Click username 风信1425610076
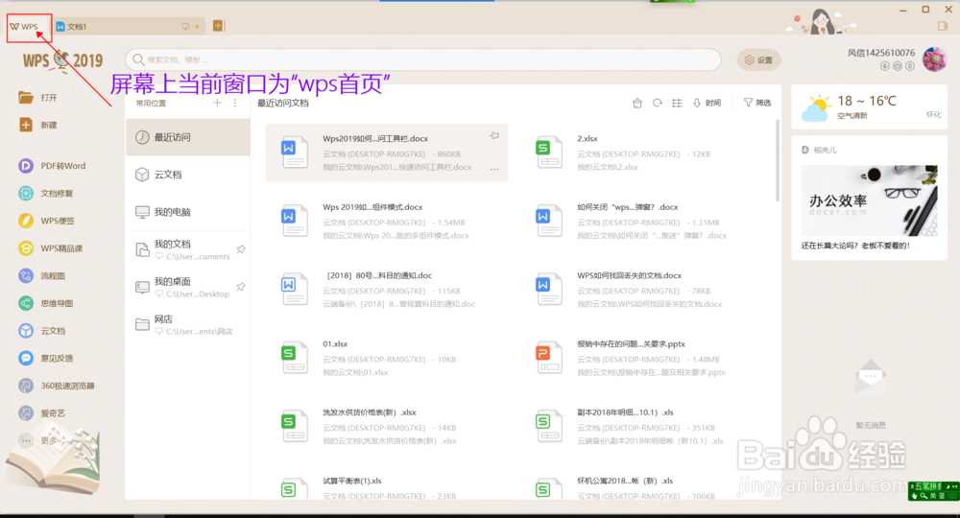Viewport: 960px width, 518px height. click(x=881, y=53)
